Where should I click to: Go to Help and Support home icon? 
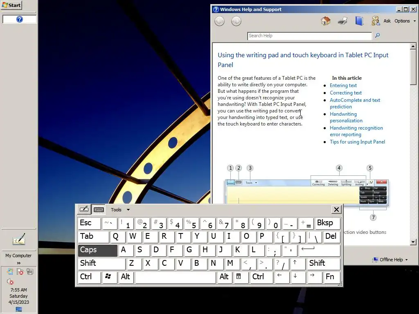click(x=325, y=21)
